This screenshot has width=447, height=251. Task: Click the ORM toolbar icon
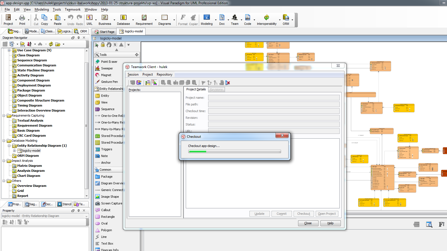click(286, 20)
